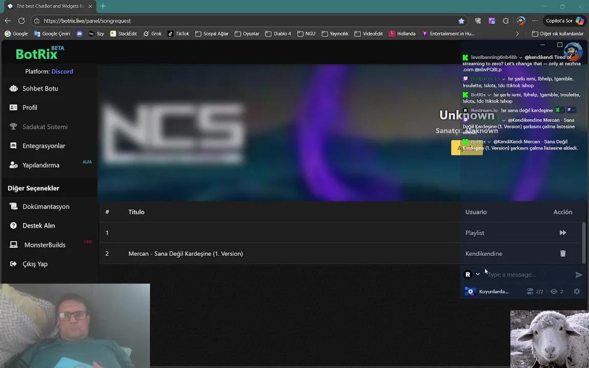Open the Discord bookmark icon
Screen dimensions: 589x368
(79, 33)
